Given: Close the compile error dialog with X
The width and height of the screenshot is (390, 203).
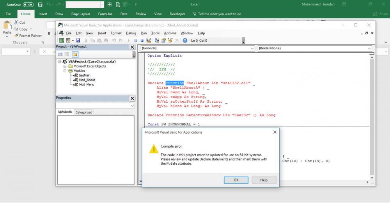Looking at the screenshot, I should coord(275,132).
